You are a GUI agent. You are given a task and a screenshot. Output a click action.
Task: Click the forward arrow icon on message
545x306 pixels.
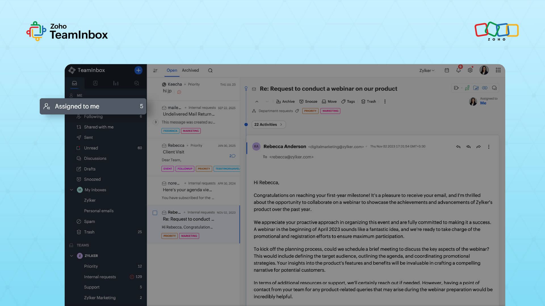(x=479, y=147)
